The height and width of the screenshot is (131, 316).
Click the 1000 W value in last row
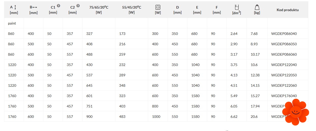pyautogui.click(x=156, y=117)
